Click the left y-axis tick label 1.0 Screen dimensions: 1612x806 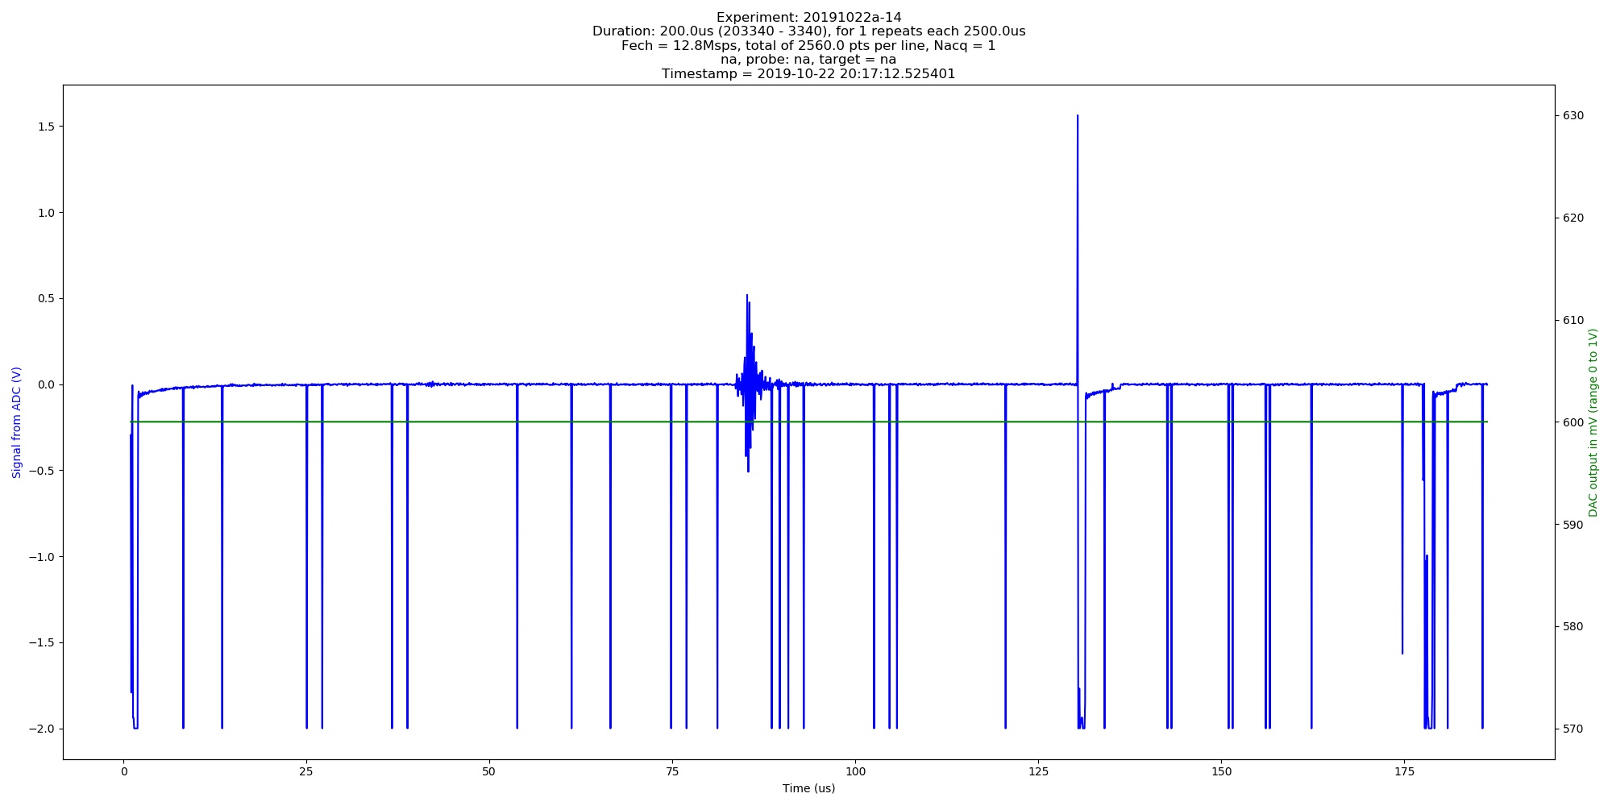tap(46, 213)
